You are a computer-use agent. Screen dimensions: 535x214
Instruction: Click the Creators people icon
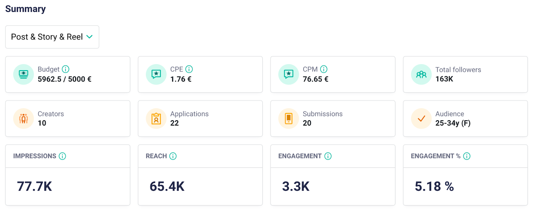[x=23, y=119]
